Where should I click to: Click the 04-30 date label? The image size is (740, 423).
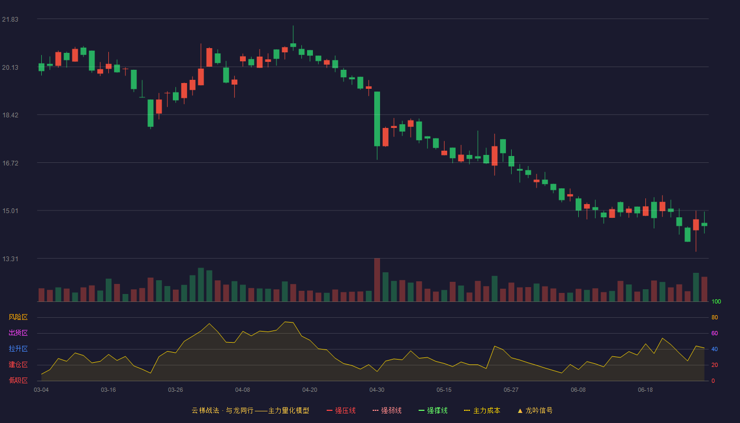[x=377, y=390]
